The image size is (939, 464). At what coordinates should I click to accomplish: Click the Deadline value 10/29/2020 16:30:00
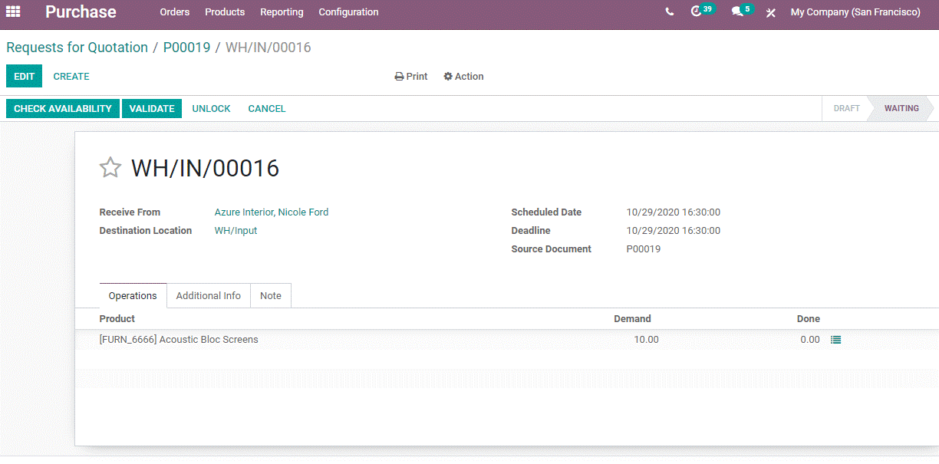point(674,231)
